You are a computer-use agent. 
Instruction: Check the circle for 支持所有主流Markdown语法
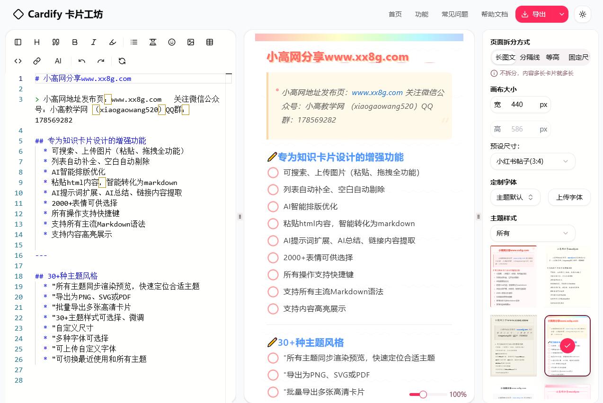[x=273, y=292]
